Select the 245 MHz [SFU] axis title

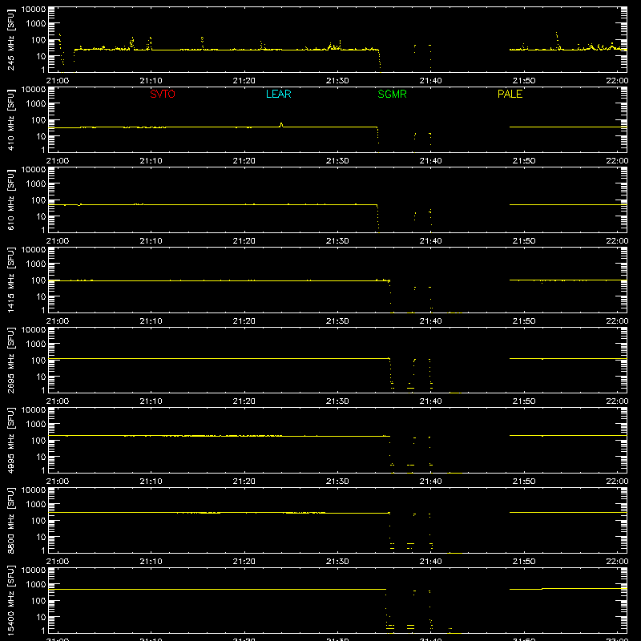click(10, 40)
